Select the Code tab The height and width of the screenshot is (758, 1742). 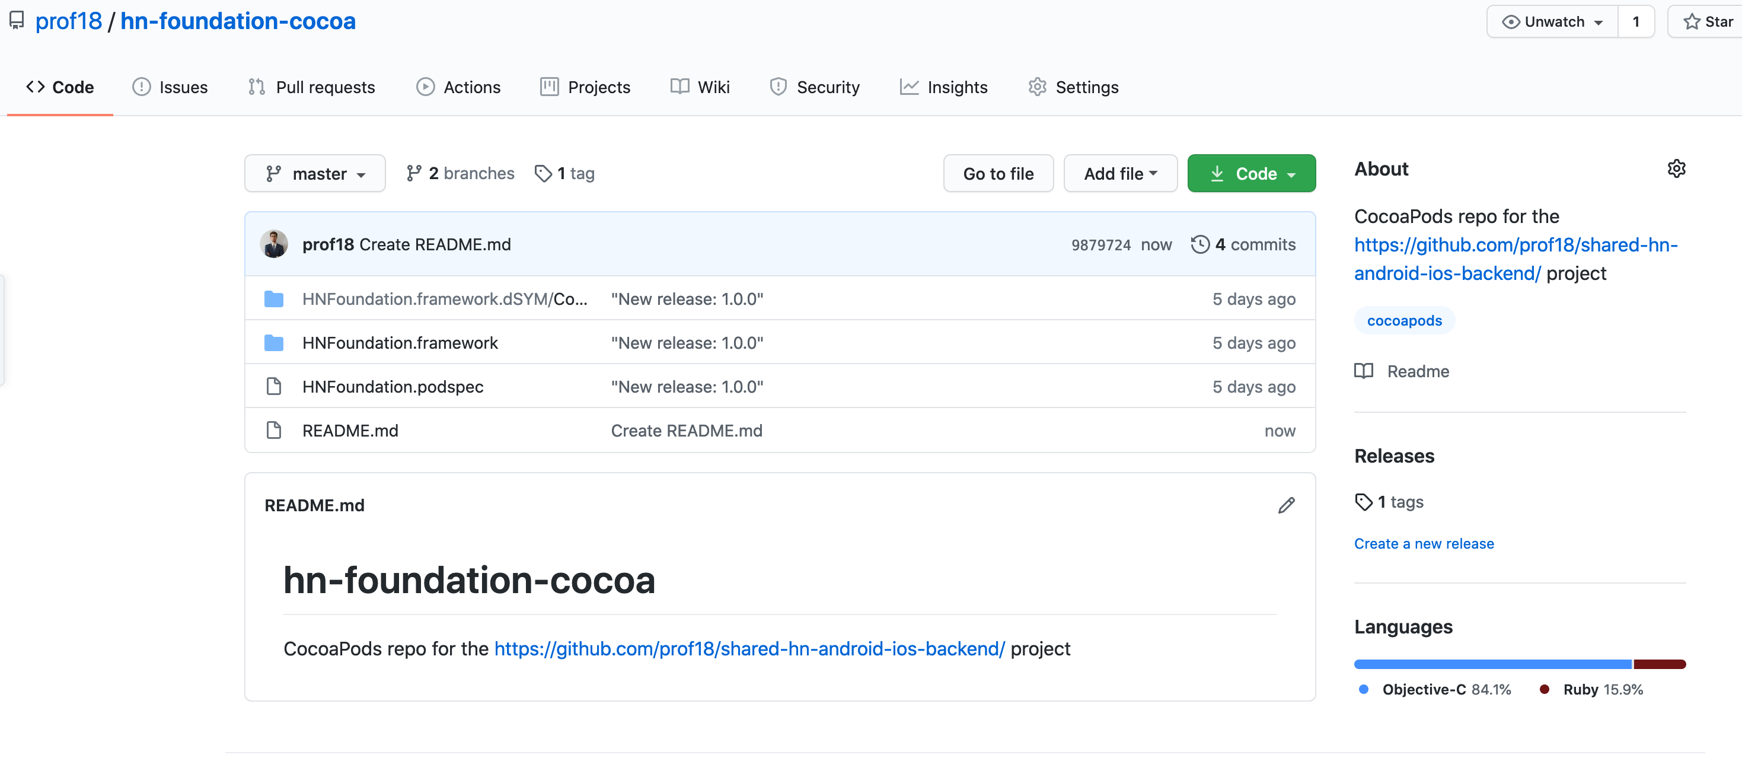click(x=60, y=87)
